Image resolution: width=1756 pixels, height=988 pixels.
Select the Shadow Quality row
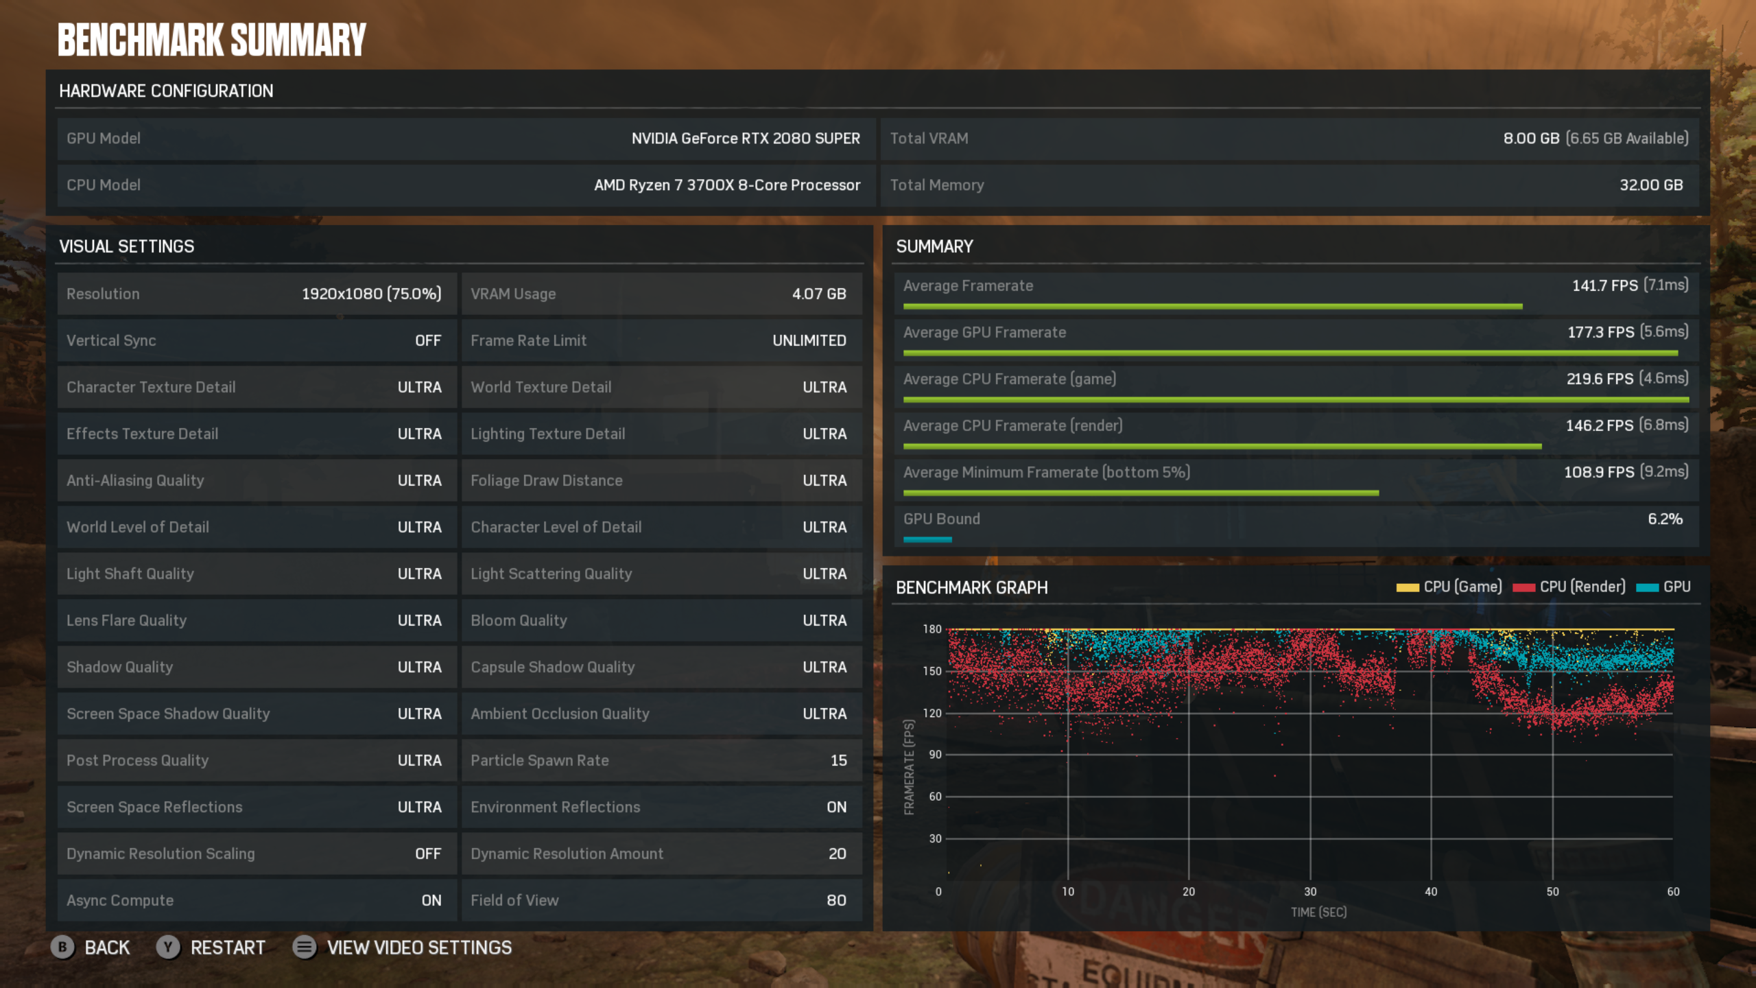click(257, 667)
